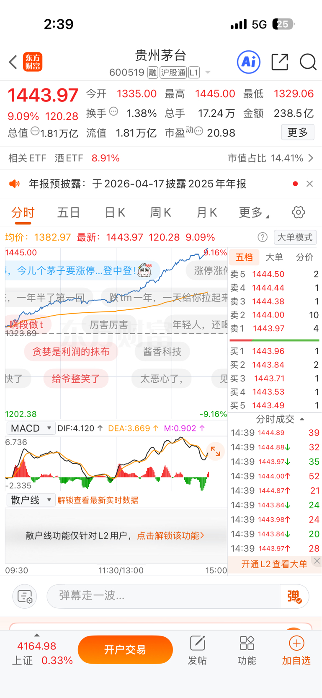Expand 市值占比 14.41% chevron
This screenshot has width=322, height=698.
[311, 158]
